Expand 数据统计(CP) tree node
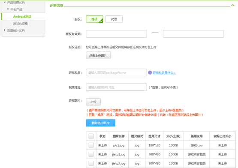 pos(5,30)
